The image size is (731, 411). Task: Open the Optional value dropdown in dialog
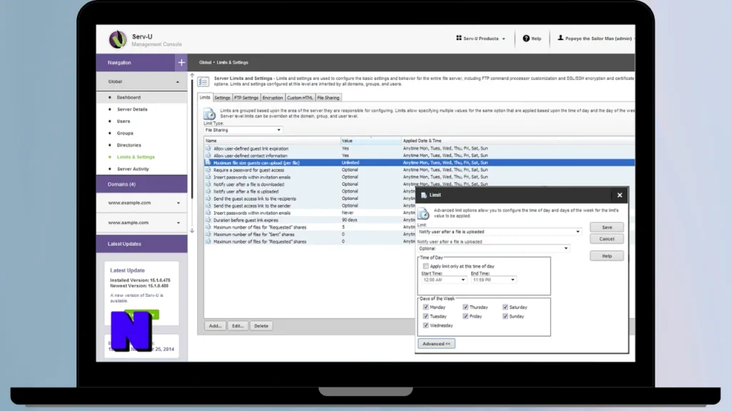[x=493, y=248]
